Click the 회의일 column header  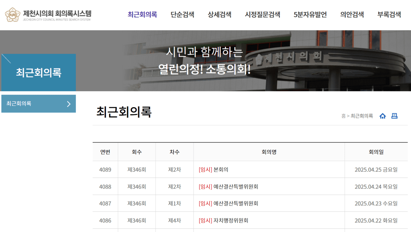(x=376, y=151)
